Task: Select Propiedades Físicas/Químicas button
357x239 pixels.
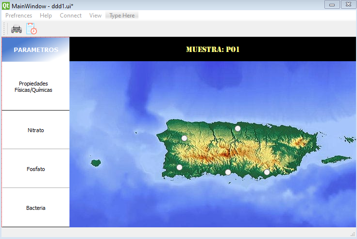Action: [35, 86]
